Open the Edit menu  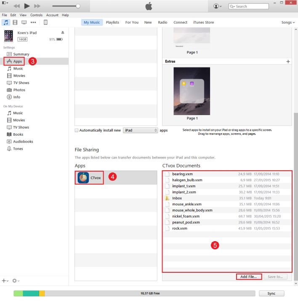[x=13, y=15]
